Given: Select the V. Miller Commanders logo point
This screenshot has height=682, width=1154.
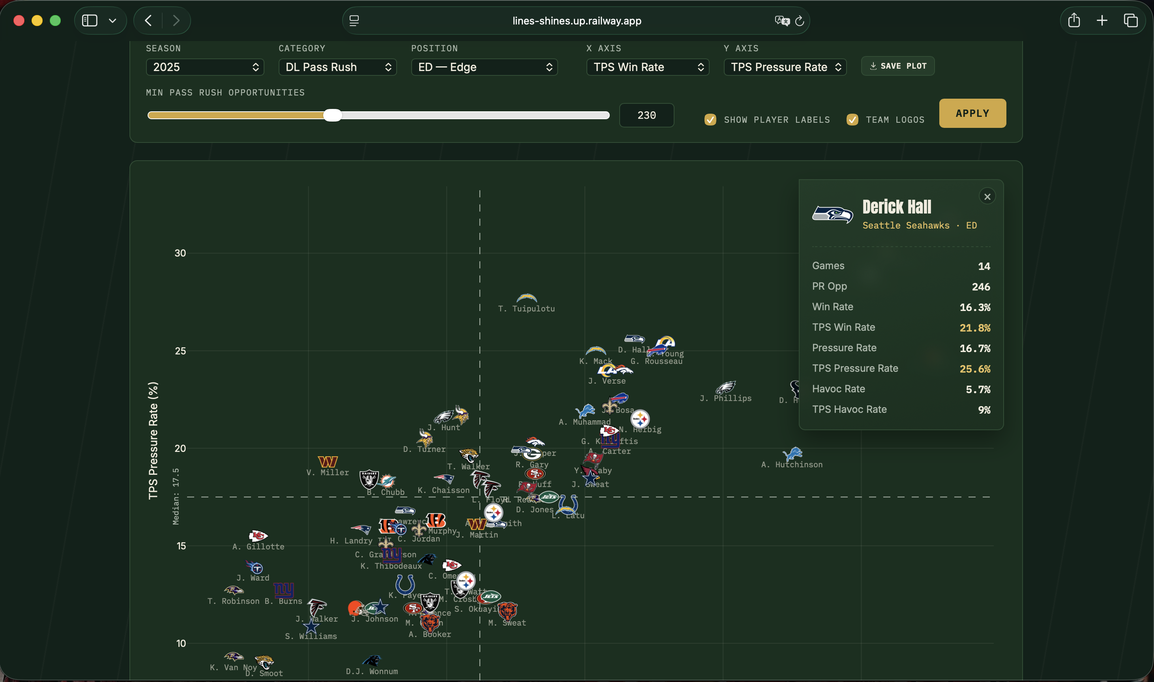Looking at the screenshot, I should 328,461.
